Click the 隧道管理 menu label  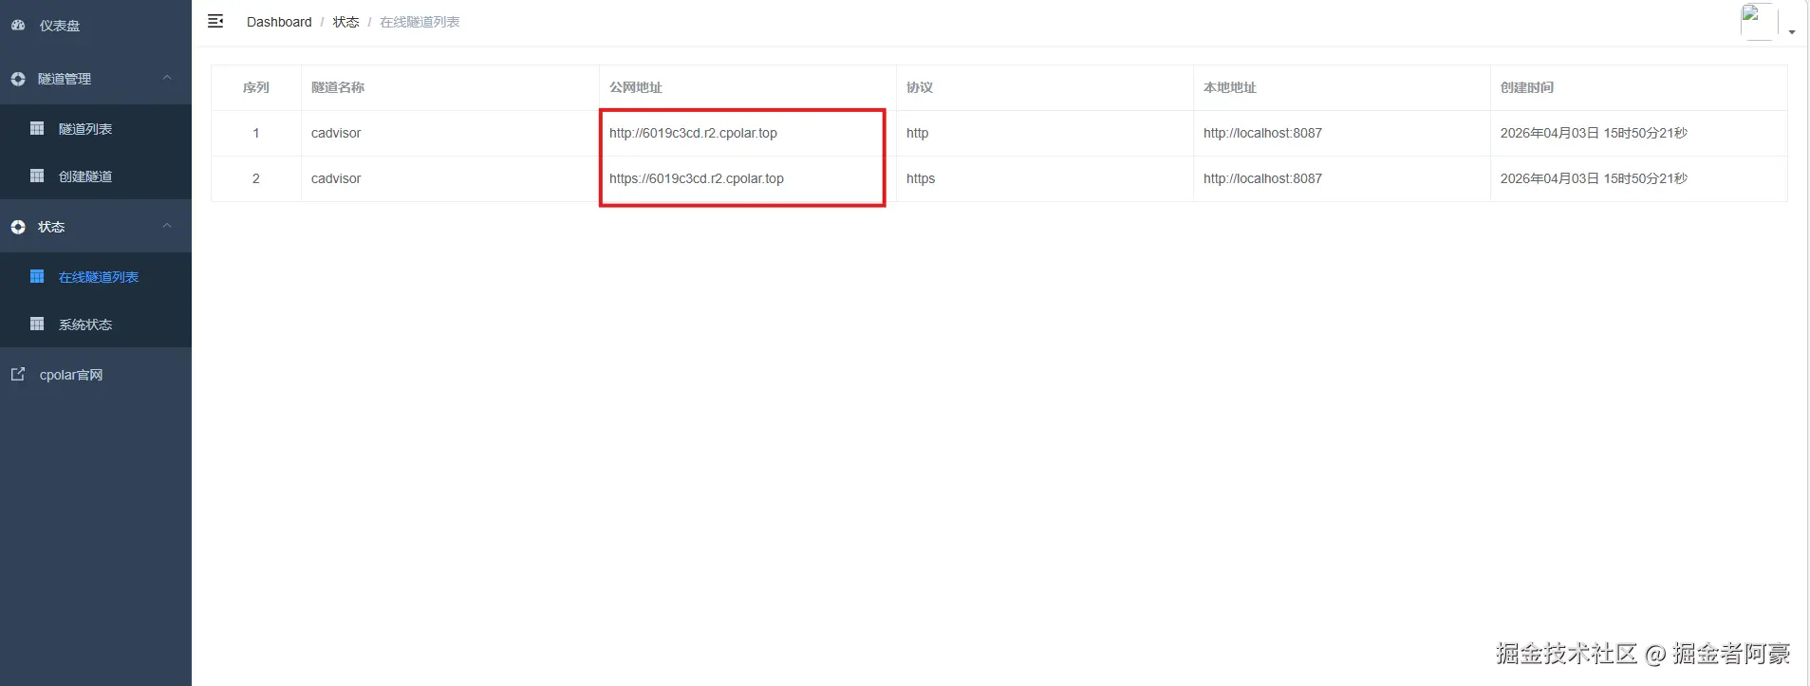65,79
